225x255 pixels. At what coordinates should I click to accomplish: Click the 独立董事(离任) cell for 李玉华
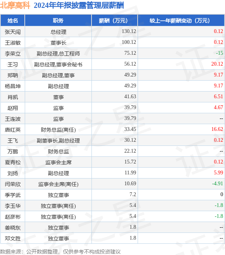click(58, 206)
